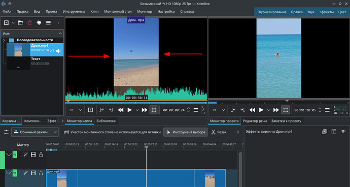The width and height of the screenshot is (350, 187).
Task: Set zone in point in clip monitor
Action: 101,110
